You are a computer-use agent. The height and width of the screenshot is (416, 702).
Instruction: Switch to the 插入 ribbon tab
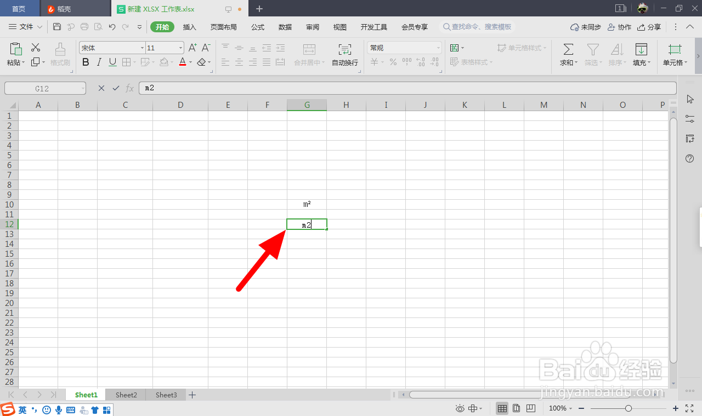pyautogui.click(x=189, y=26)
